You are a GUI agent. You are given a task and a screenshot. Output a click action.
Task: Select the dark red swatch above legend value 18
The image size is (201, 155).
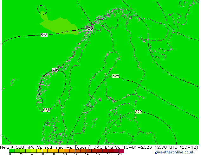pos(111,151)
